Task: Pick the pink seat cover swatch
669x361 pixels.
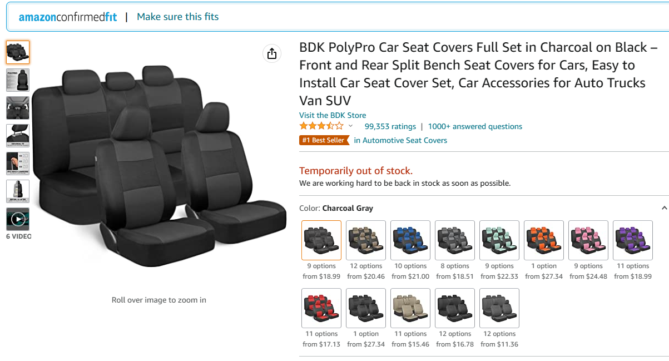Action: click(588, 240)
